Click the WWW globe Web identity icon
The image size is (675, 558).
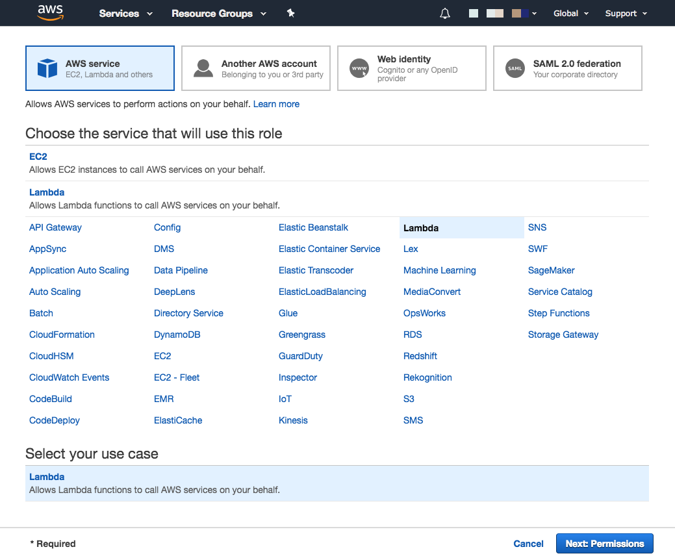point(359,68)
